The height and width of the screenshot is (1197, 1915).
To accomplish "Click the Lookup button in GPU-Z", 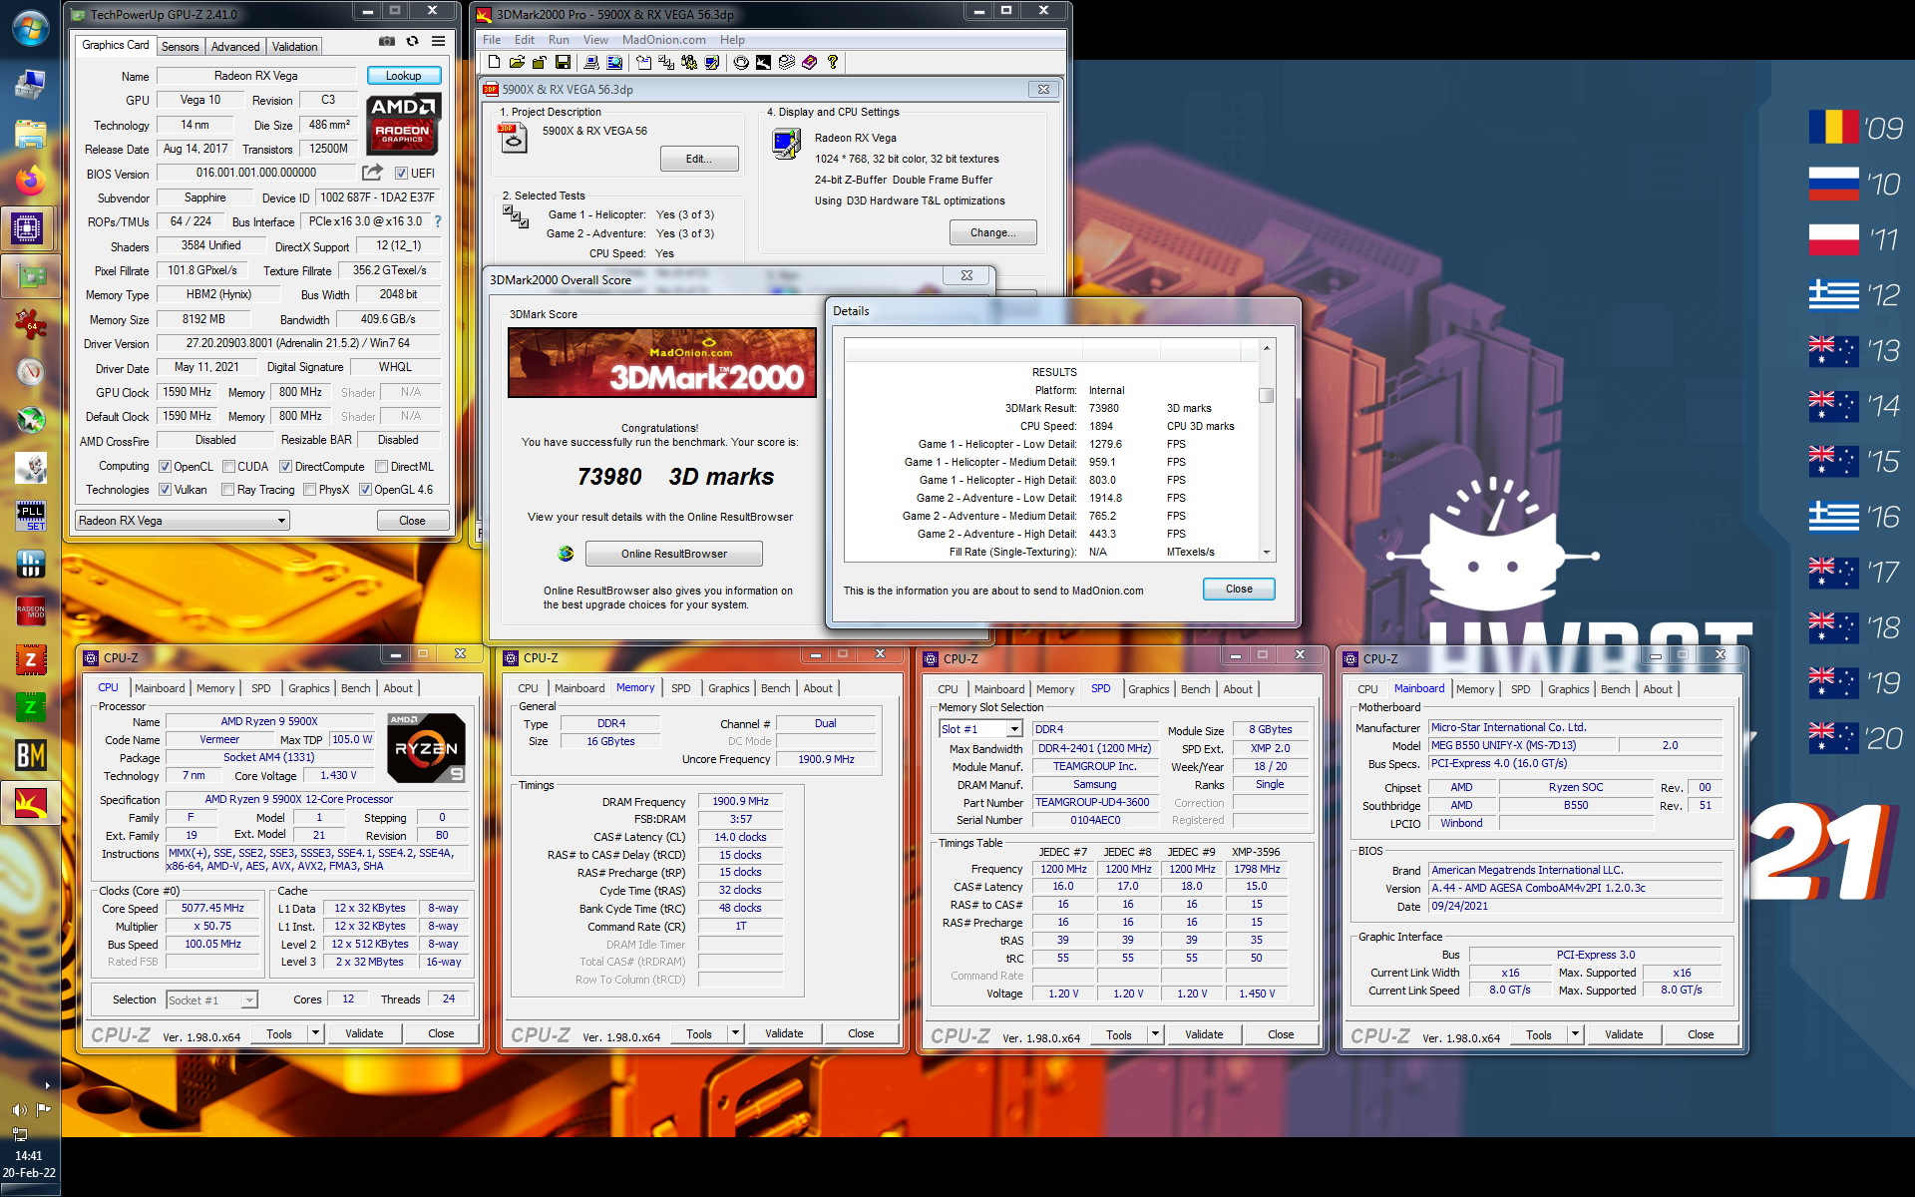I will [404, 76].
